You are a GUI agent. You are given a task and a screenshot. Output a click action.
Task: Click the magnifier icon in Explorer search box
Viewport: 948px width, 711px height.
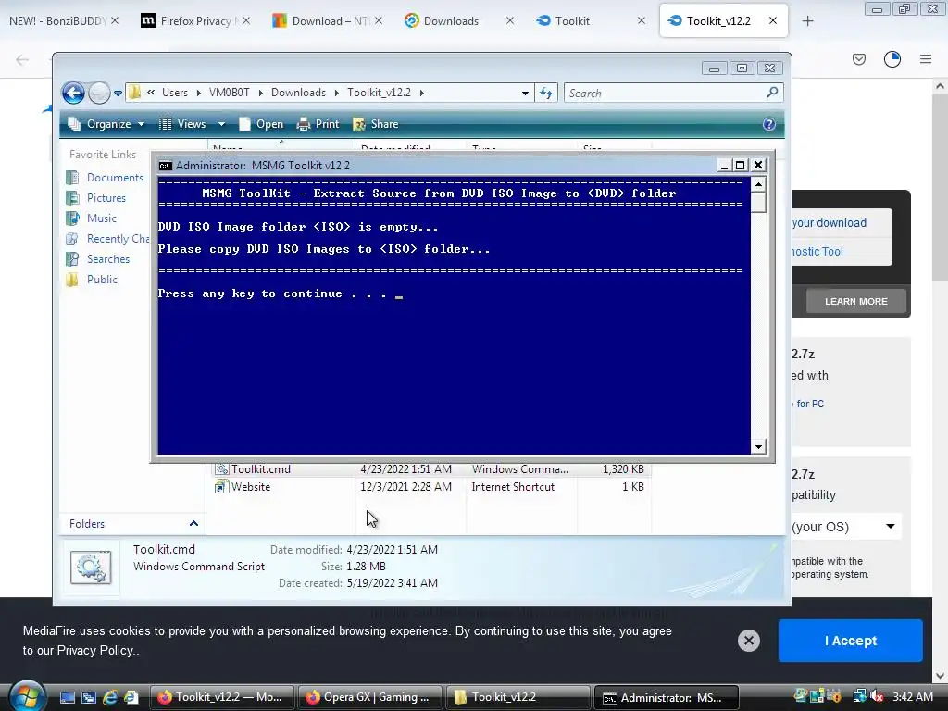[773, 93]
